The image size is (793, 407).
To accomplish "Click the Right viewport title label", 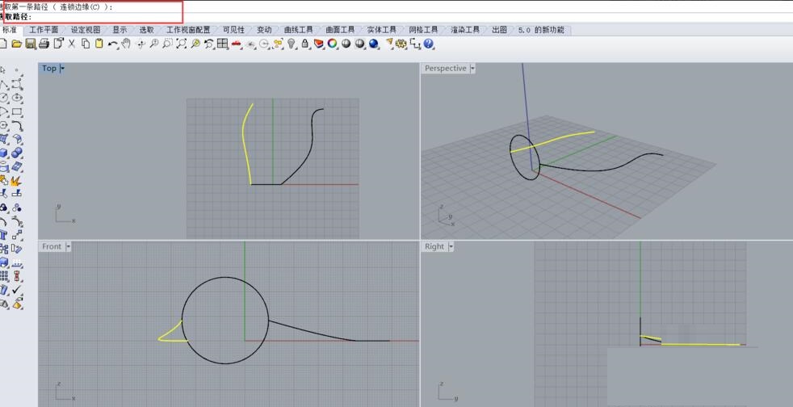I will [434, 246].
